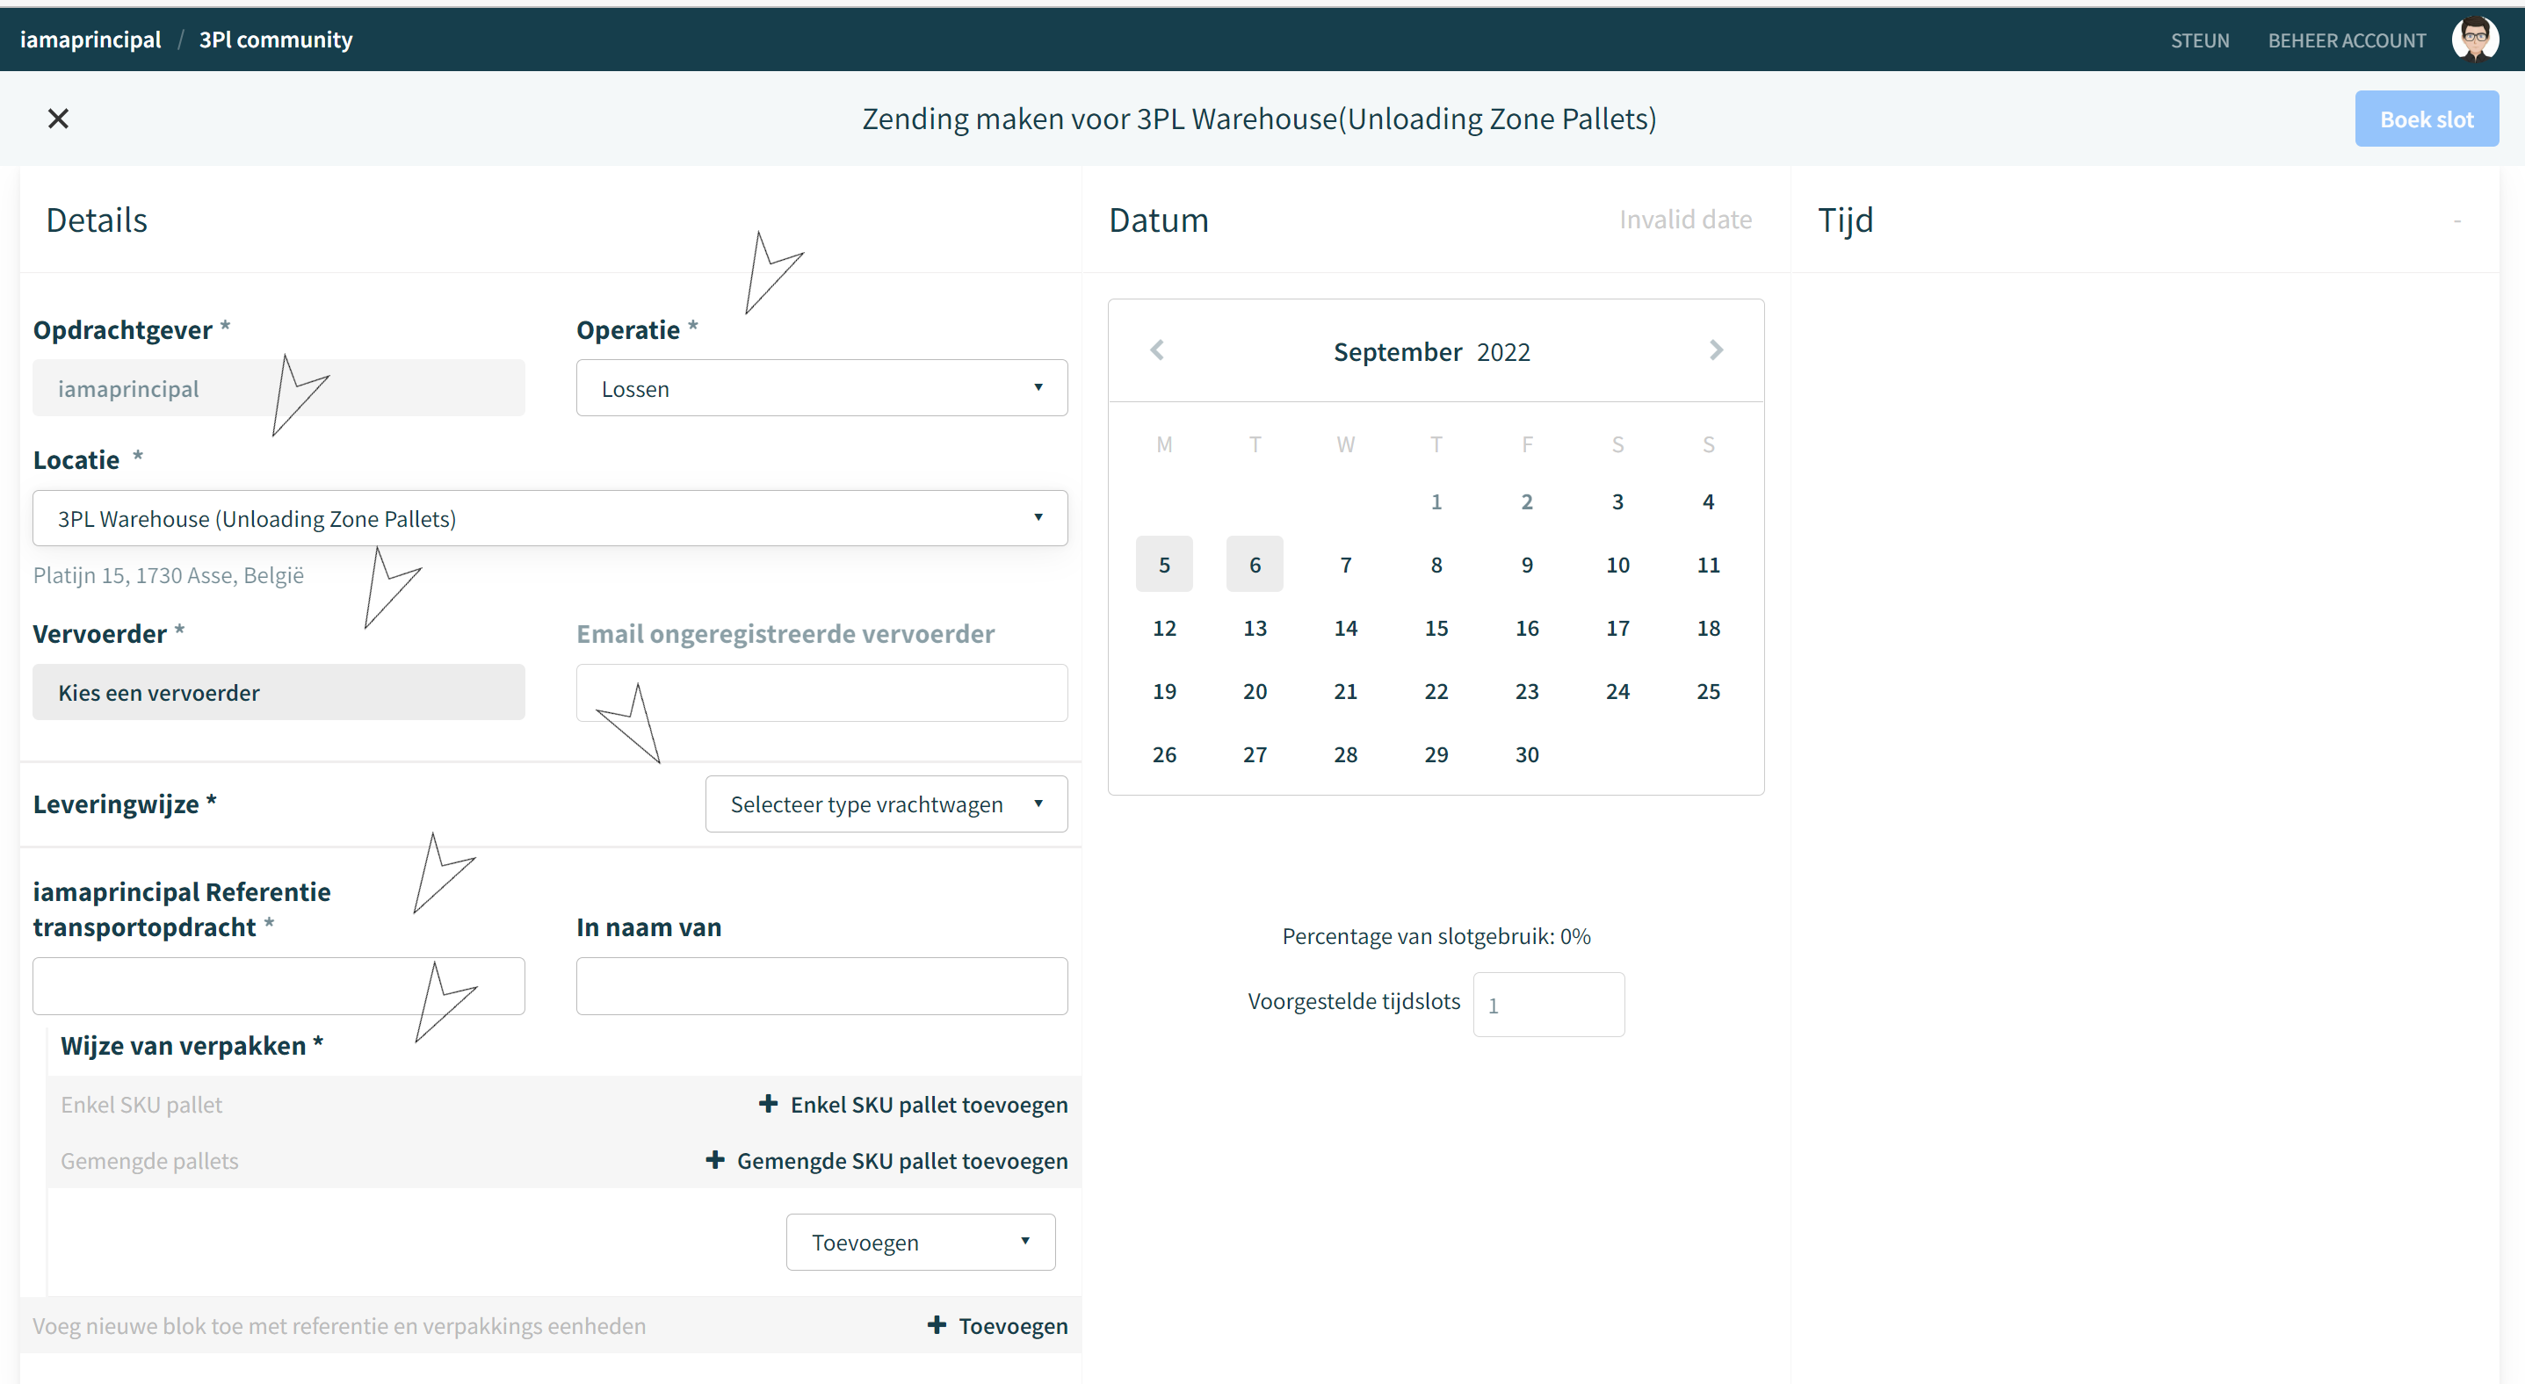
Task: Select September 12 in the calendar
Action: pos(1163,628)
